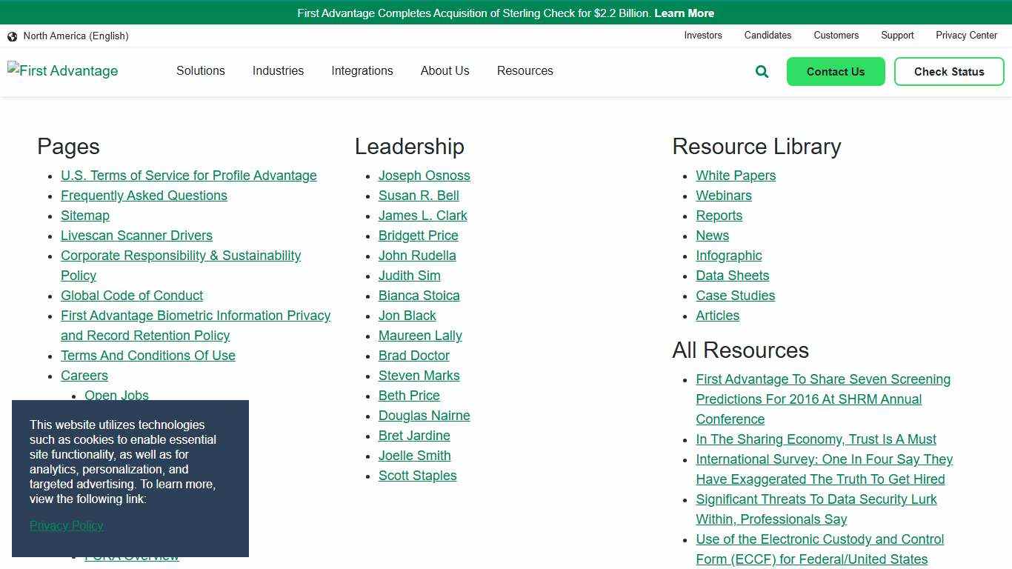This screenshot has width=1012, height=569.
Task: Click the Support link
Action: coord(897,35)
